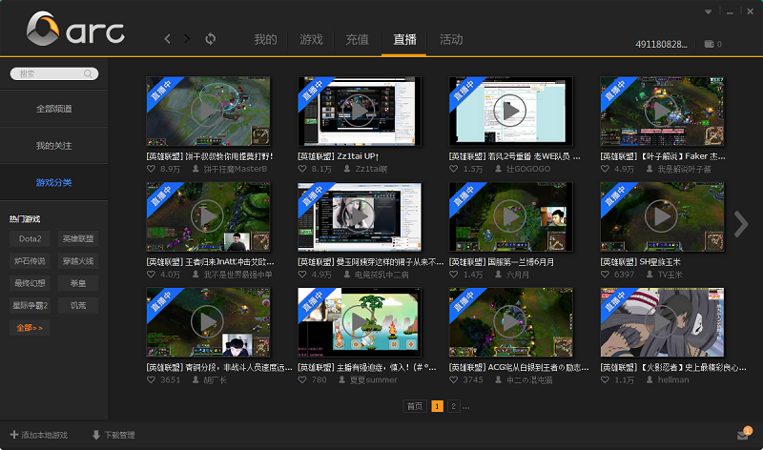Refresh the page with the reload icon
Image resolution: width=763 pixels, height=450 pixels.
coord(210,39)
